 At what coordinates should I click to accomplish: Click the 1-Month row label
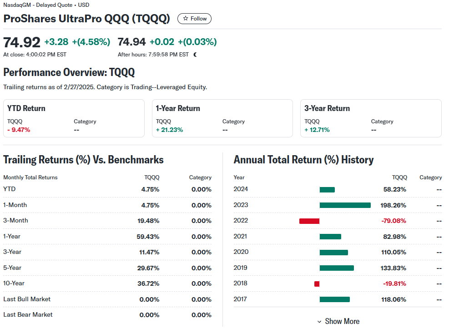coord(15,205)
